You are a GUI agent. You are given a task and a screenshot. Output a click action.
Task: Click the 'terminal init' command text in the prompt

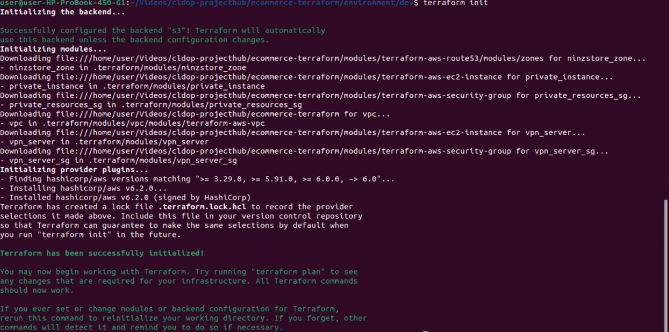[455, 3]
